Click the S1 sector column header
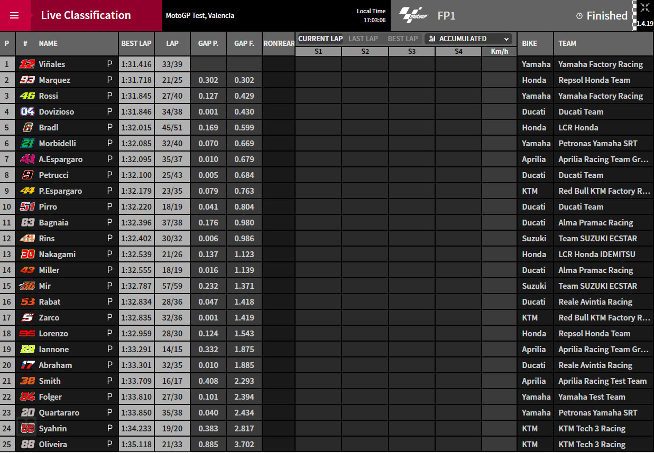The width and height of the screenshot is (654, 453). click(x=318, y=51)
